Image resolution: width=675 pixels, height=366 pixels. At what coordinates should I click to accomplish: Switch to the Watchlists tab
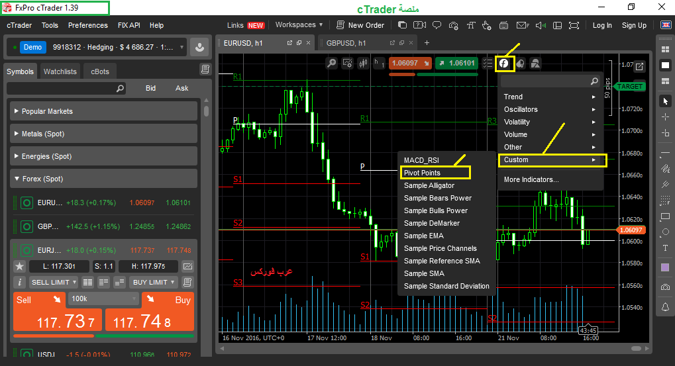[60, 71]
